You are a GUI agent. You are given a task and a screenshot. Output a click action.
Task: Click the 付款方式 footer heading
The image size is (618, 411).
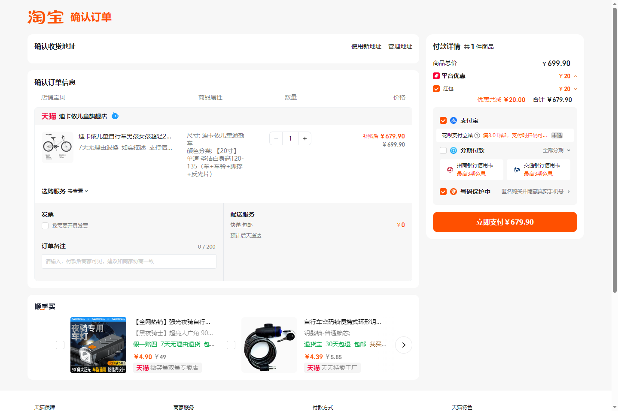click(323, 408)
